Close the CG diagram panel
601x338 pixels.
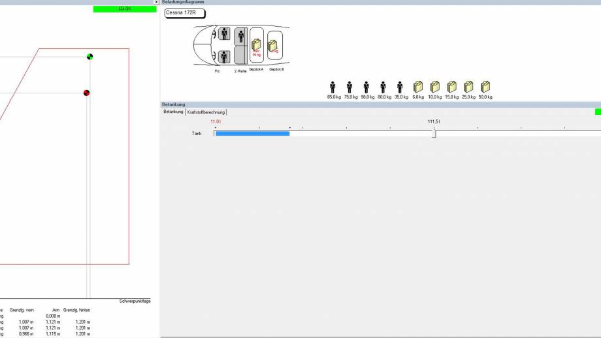(156, 2)
